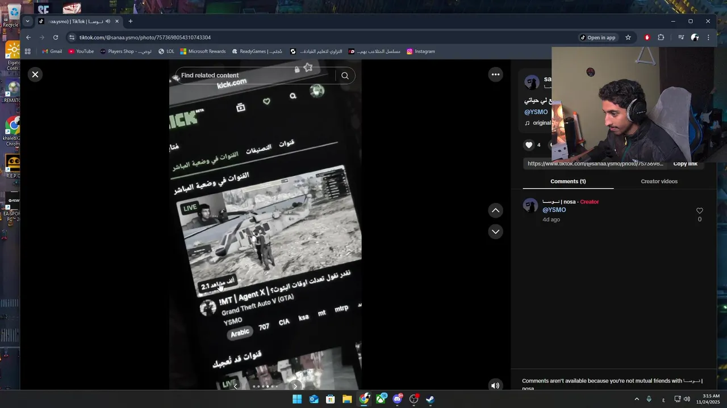Expand the system tray hidden icons chevron
This screenshot has height=408, width=727.
click(637, 399)
